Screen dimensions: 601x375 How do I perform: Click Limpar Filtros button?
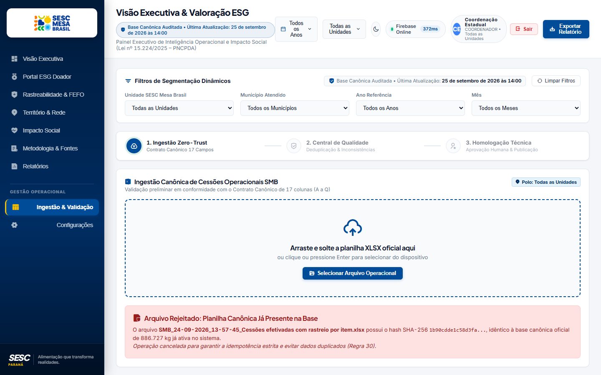click(x=556, y=81)
